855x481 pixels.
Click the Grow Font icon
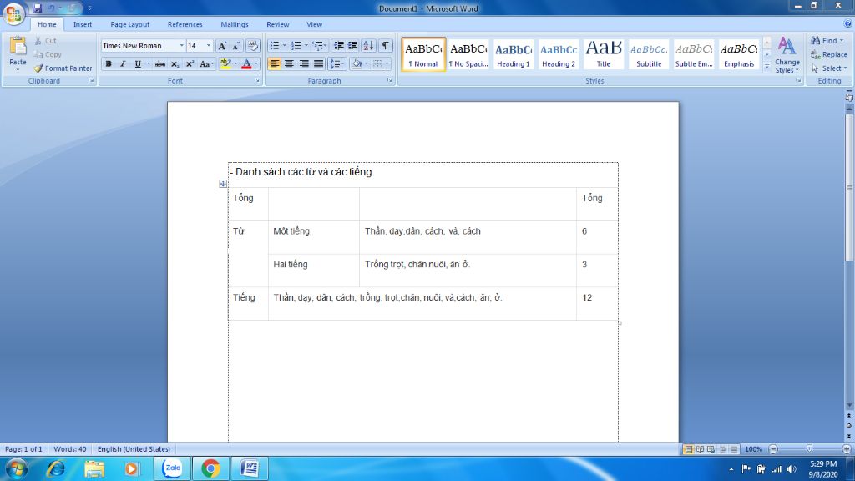point(223,46)
